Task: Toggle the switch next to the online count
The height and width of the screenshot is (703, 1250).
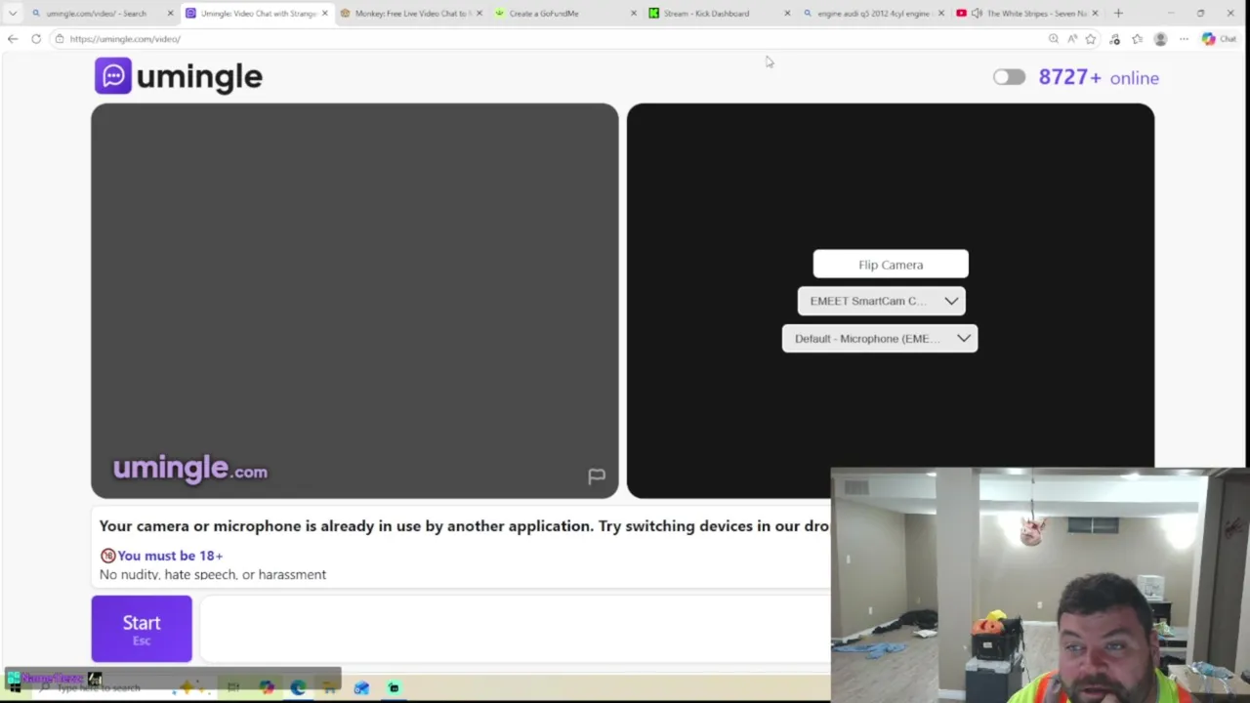Action: pyautogui.click(x=1009, y=78)
